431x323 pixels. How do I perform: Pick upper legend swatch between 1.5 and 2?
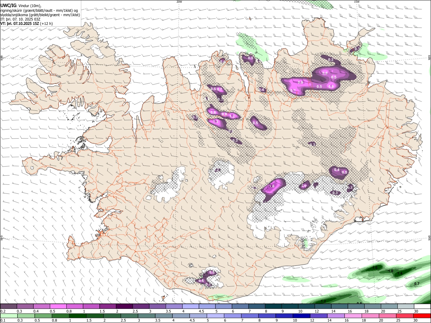pyautogui.click(x=108, y=307)
